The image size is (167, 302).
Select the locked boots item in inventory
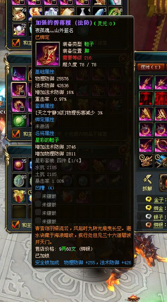tap(19, 89)
